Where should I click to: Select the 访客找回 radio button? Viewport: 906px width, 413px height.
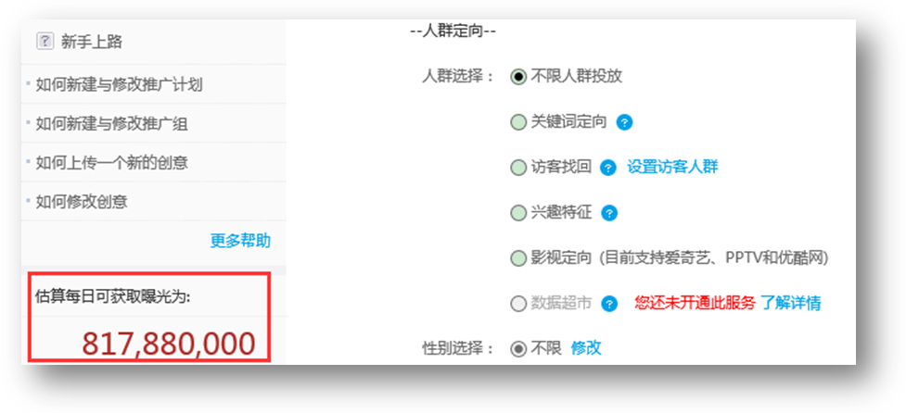(518, 168)
